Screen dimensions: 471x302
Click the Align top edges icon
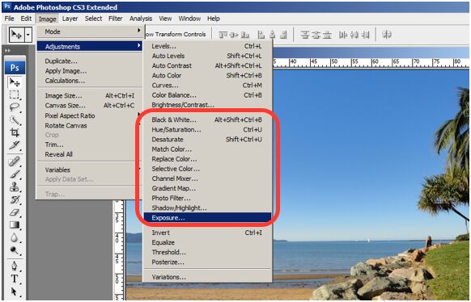(x=223, y=35)
